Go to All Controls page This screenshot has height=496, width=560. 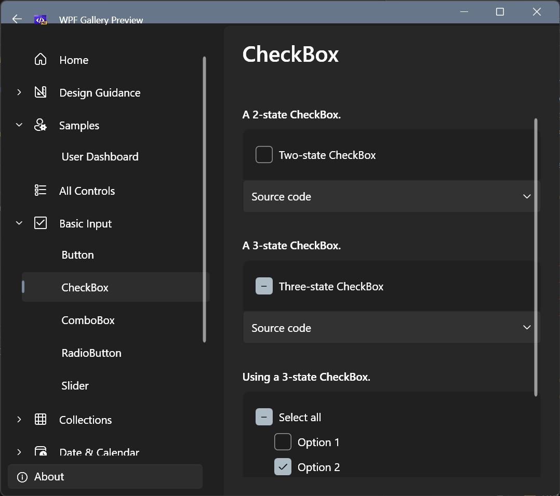pyautogui.click(x=87, y=191)
